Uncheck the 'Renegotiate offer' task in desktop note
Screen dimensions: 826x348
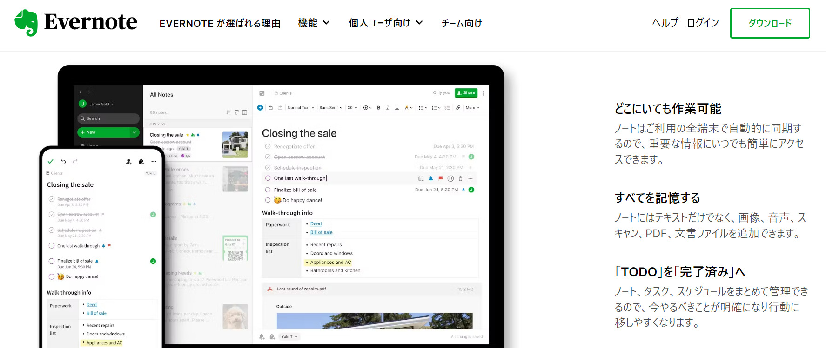[268, 147]
